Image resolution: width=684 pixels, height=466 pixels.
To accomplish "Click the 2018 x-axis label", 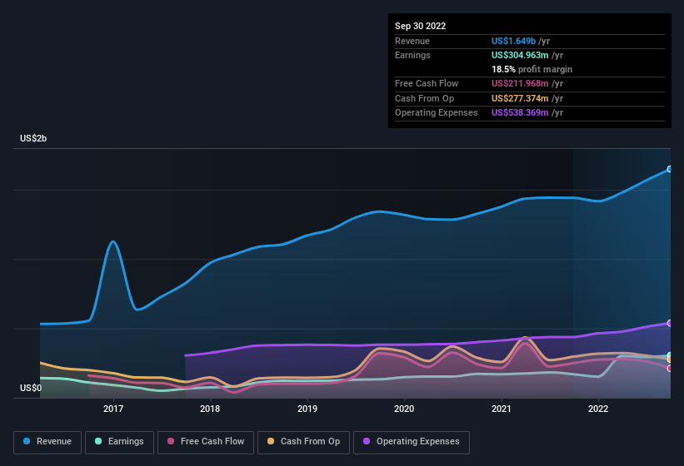I will coord(210,409).
